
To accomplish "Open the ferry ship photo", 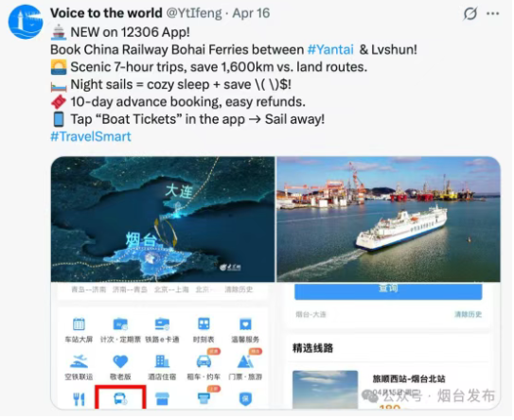I will [x=389, y=219].
